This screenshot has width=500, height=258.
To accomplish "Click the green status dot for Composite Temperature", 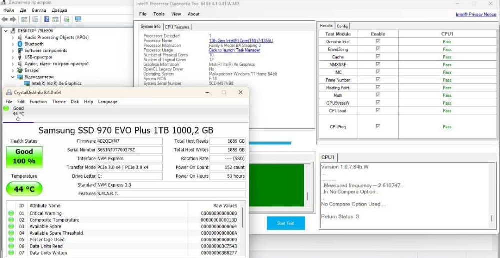I will 11,220.
